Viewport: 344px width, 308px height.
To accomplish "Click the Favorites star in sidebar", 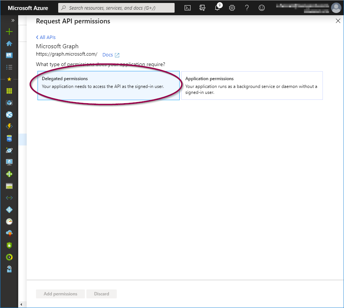I will click(9, 79).
